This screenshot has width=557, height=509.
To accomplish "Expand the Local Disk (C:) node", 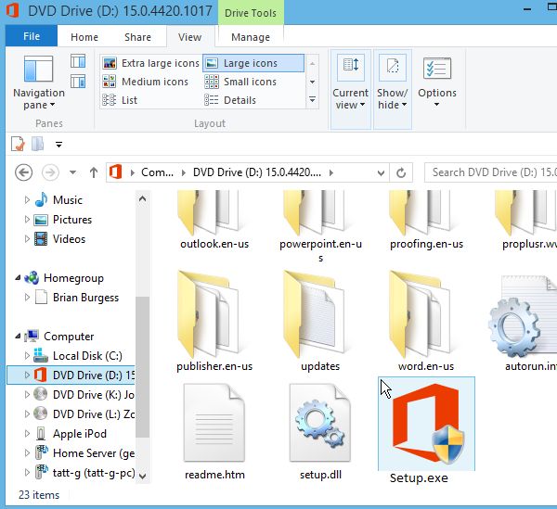I will [x=27, y=356].
